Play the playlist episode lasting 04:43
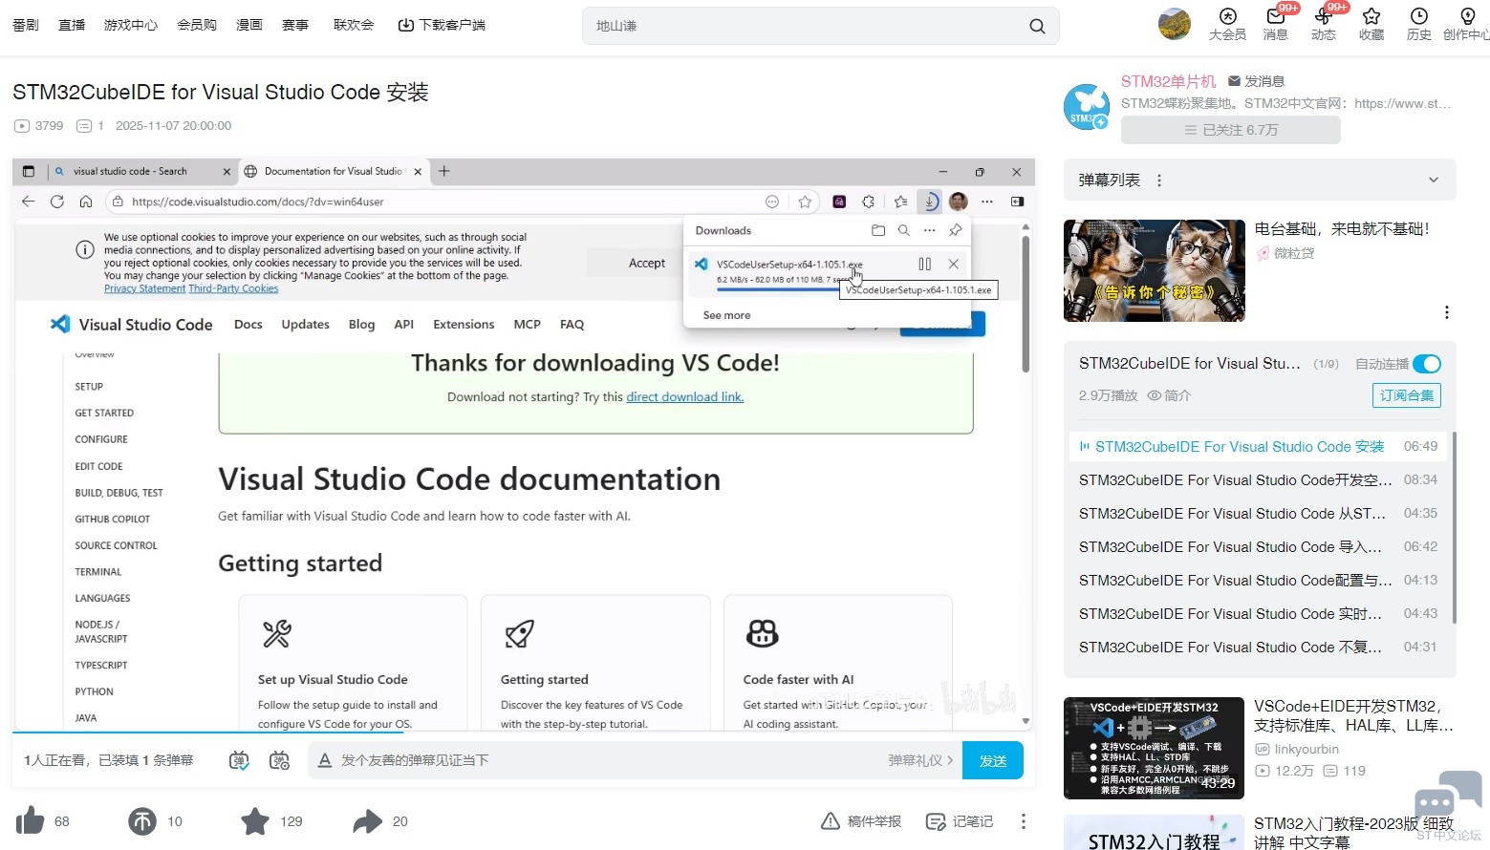The image size is (1490, 850). tap(1259, 613)
